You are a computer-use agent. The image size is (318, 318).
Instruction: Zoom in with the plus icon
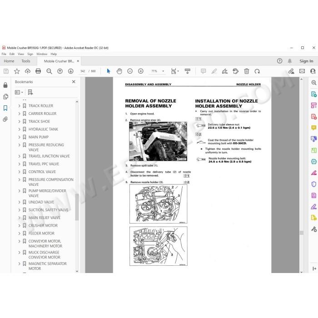pos(140,71)
